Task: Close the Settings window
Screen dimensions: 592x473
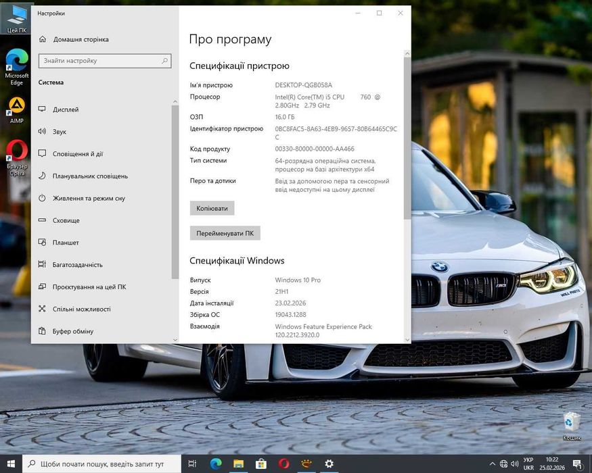Action: (401, 14)
